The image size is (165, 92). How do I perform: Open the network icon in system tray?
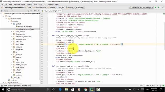tap(134, 89)
